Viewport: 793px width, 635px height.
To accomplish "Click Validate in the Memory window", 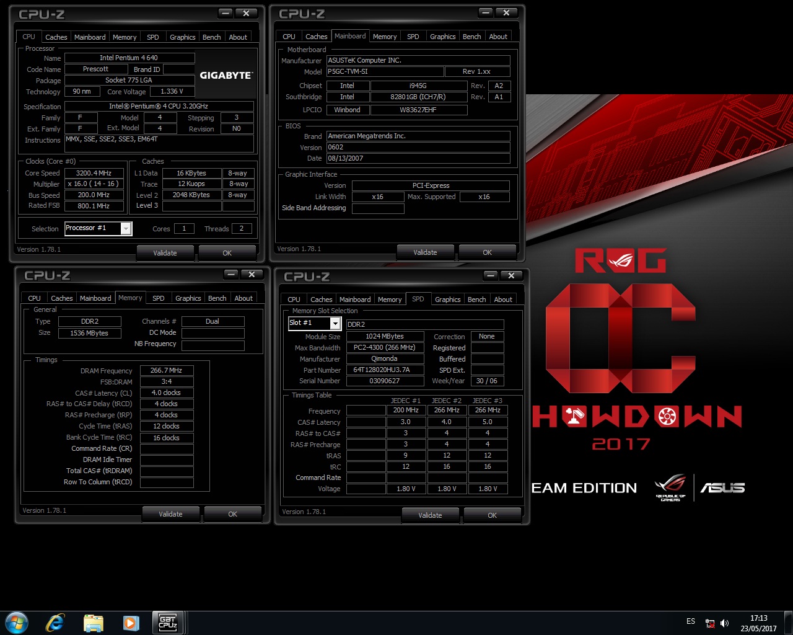I will click(170, 514).
